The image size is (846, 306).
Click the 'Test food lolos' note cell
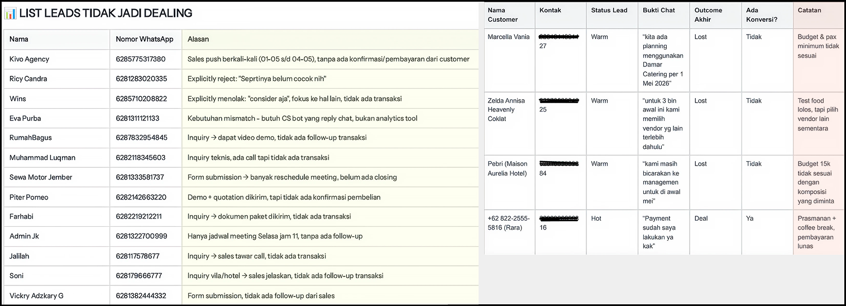pyautogui.click(x=819, y=124)
